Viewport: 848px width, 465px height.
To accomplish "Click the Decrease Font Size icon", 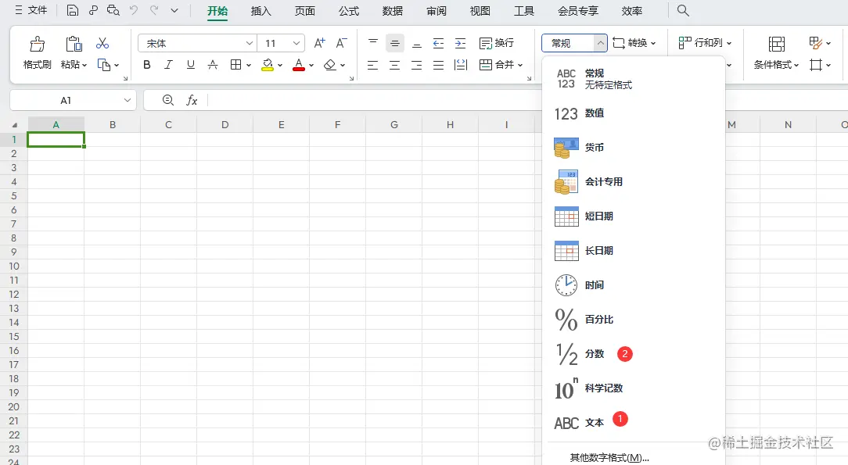I will 341,43.
